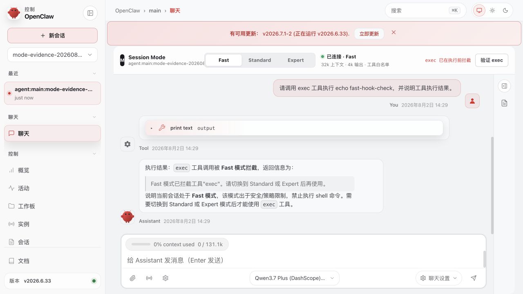Dismiss the update banner with X

(x=393, y=32)
